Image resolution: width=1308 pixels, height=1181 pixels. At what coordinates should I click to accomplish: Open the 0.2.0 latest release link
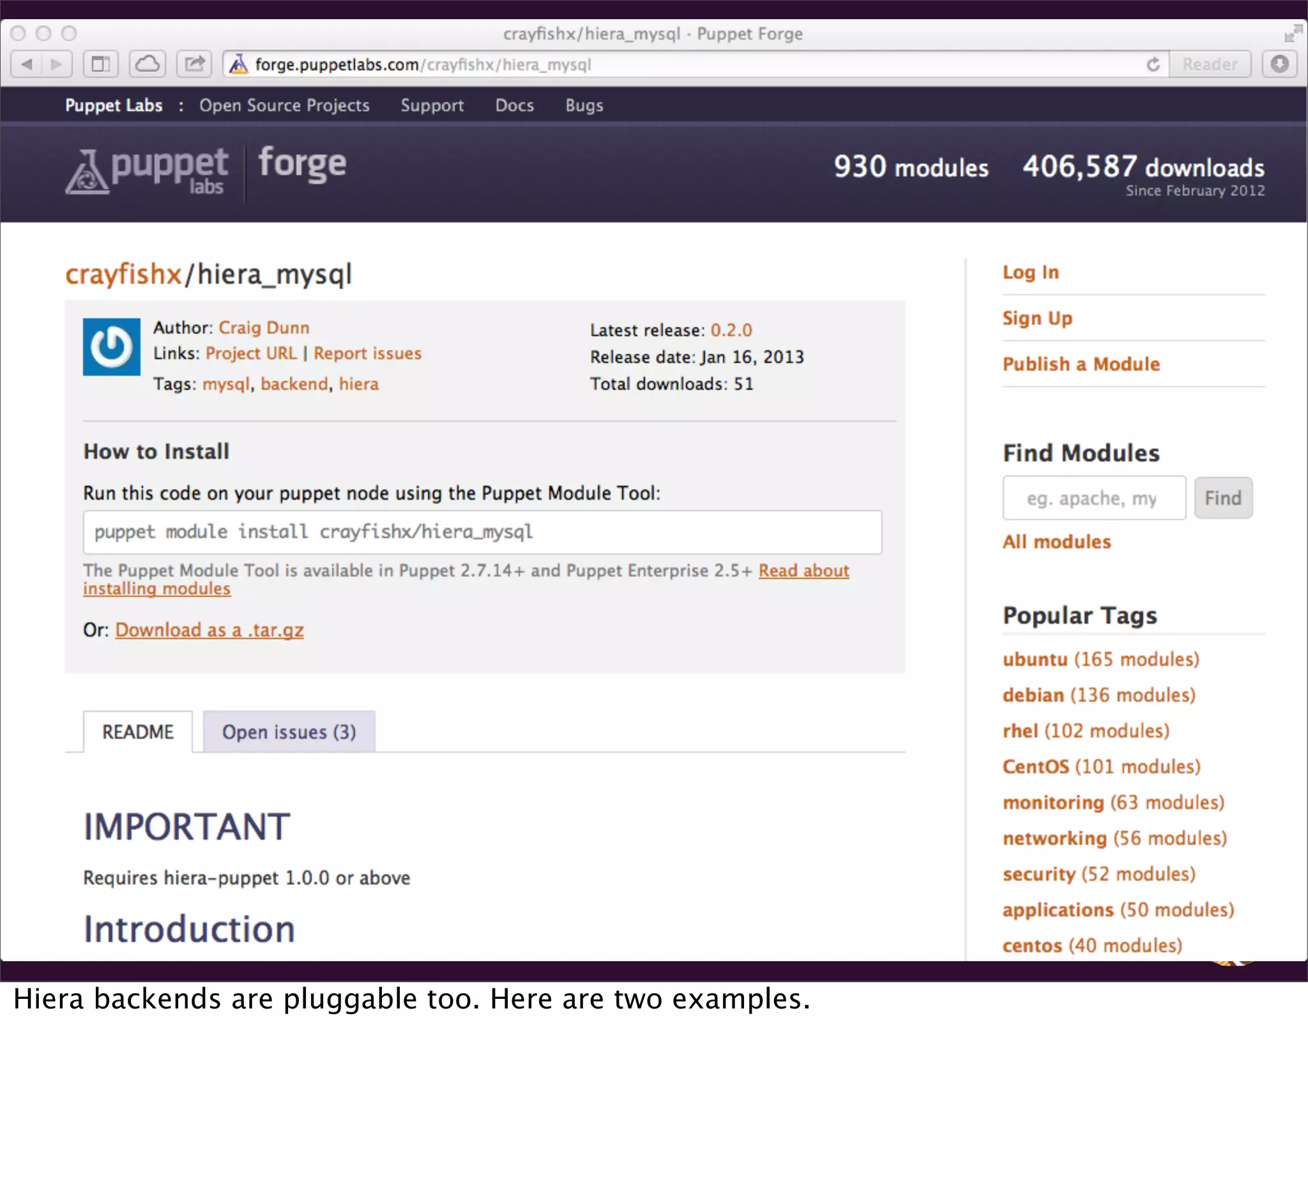point(731,330)
